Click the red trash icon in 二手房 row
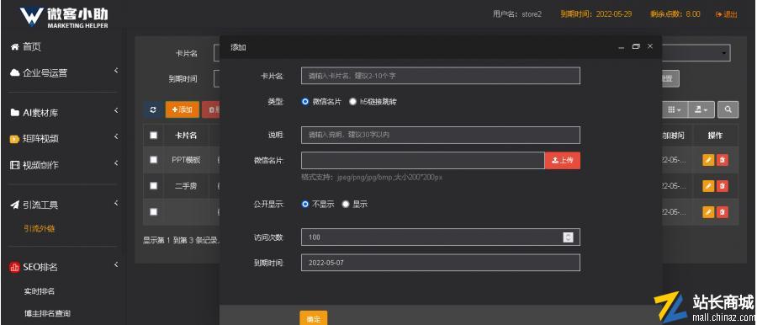The width and height of the screenshot is (757, 325). tap(723, 186)
